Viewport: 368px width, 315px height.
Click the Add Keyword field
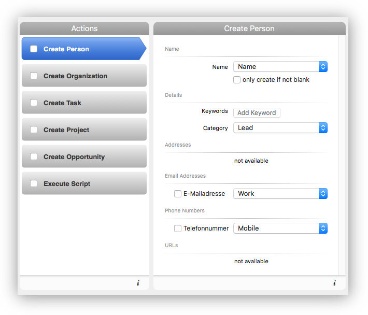tap(257, 113)
